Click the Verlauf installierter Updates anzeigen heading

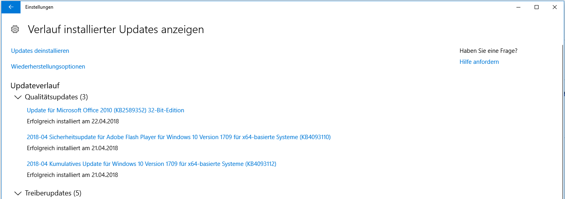coord(116,30)
